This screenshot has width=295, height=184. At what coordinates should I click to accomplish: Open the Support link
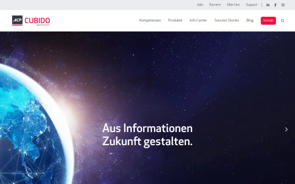[x=251, y=5]
